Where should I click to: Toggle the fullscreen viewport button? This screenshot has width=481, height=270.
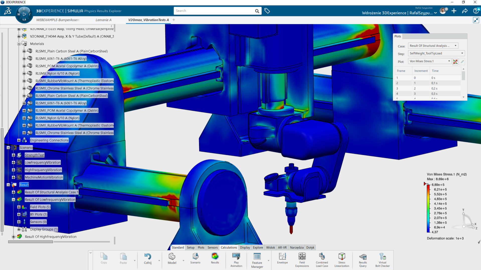[476, 20]
